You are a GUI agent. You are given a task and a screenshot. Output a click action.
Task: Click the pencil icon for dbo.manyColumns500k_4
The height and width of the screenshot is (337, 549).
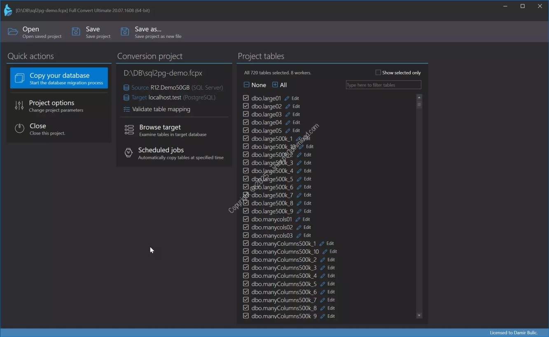(323, 276)
